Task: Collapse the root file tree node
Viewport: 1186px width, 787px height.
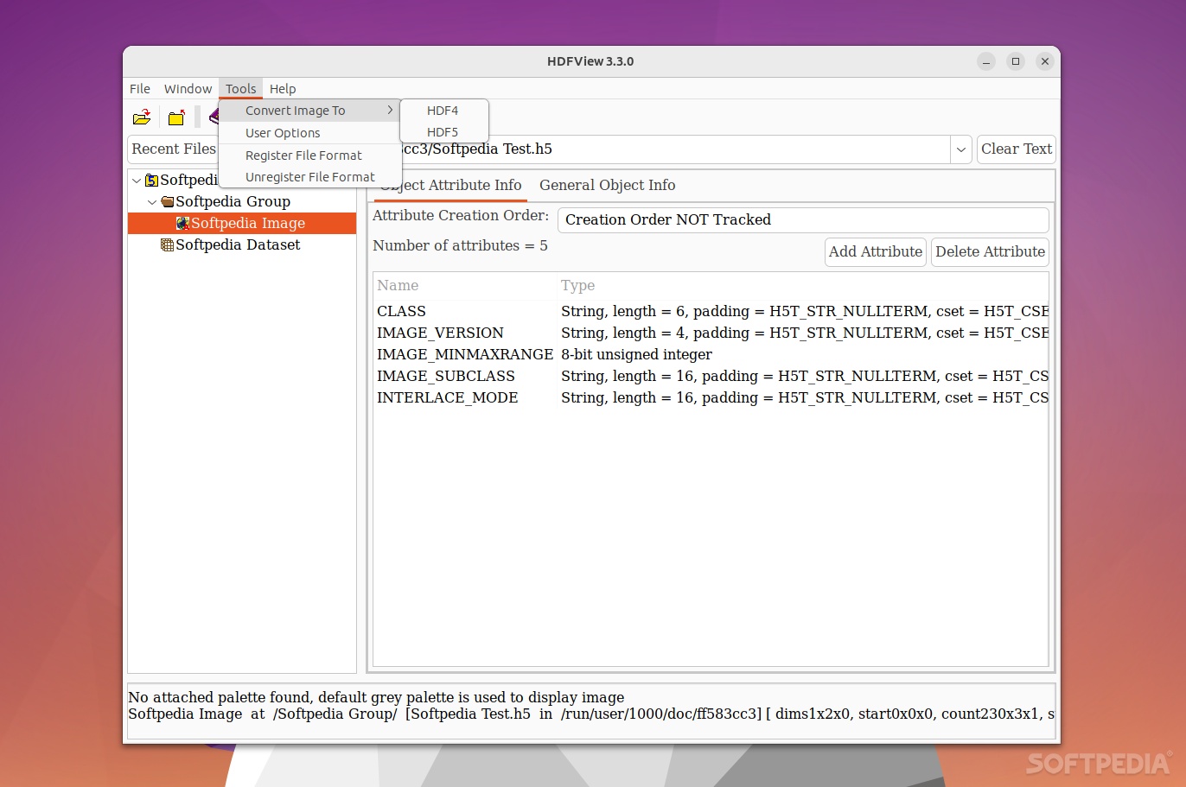Action: [x=137, y=180]
